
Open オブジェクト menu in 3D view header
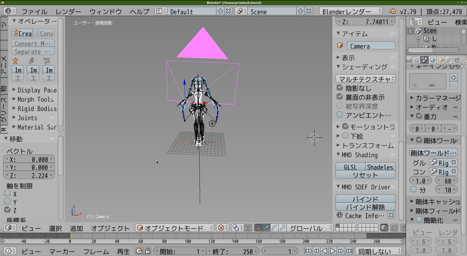click(x=111, y=228)
